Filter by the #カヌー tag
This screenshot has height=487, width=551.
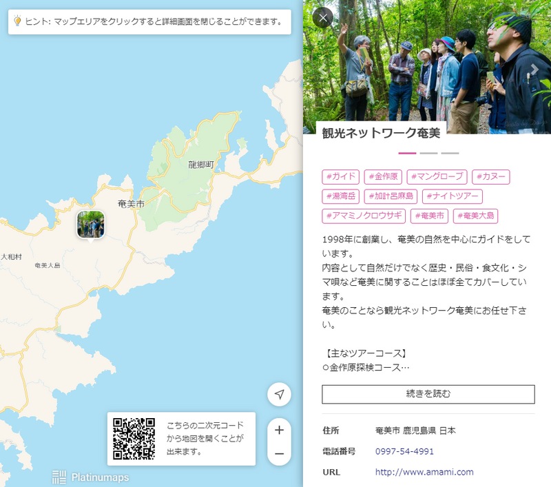pos(491,176)
